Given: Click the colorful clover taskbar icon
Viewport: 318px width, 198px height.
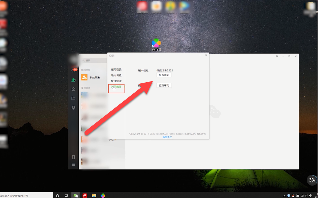Looking at the screenshot, I should [x=103, y=196].
